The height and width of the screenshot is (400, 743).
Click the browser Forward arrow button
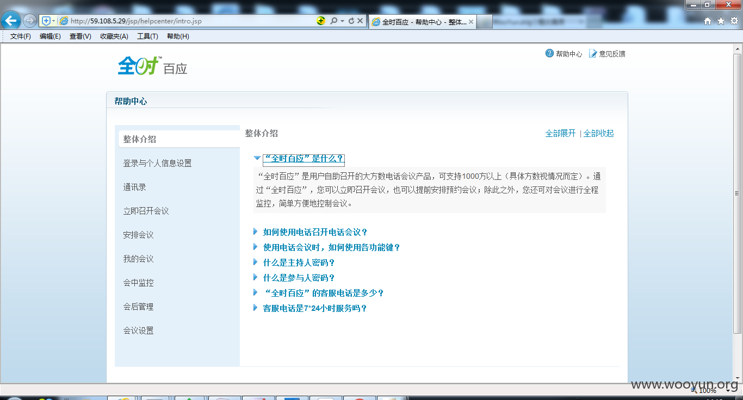[29, 21]
